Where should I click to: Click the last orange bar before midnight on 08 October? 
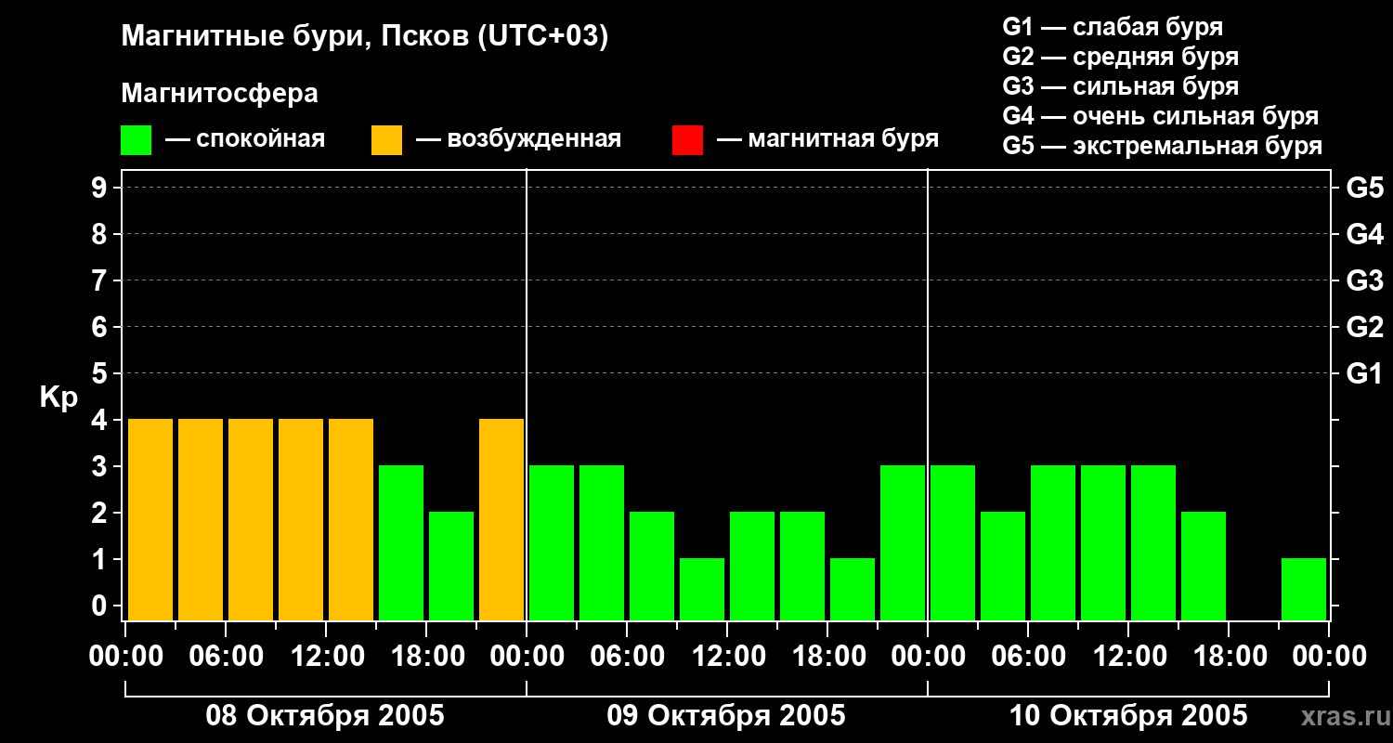pos(501,519)
